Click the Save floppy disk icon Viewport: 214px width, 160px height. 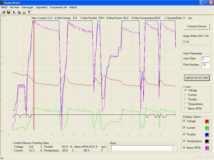pyautogui.click(x=9, y=12)
